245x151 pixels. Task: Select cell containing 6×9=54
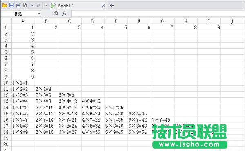click(139, 132)
